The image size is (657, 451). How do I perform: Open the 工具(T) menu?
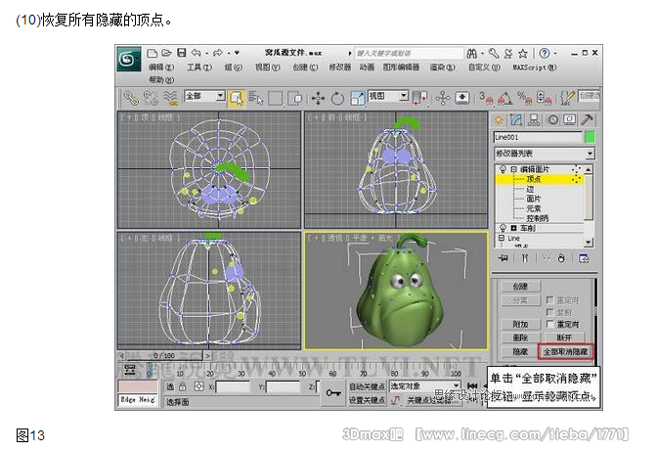pyautogui.click(x=199, y=68)
